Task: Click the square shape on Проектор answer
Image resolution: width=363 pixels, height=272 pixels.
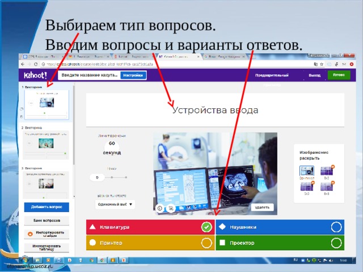Action: 222,243
